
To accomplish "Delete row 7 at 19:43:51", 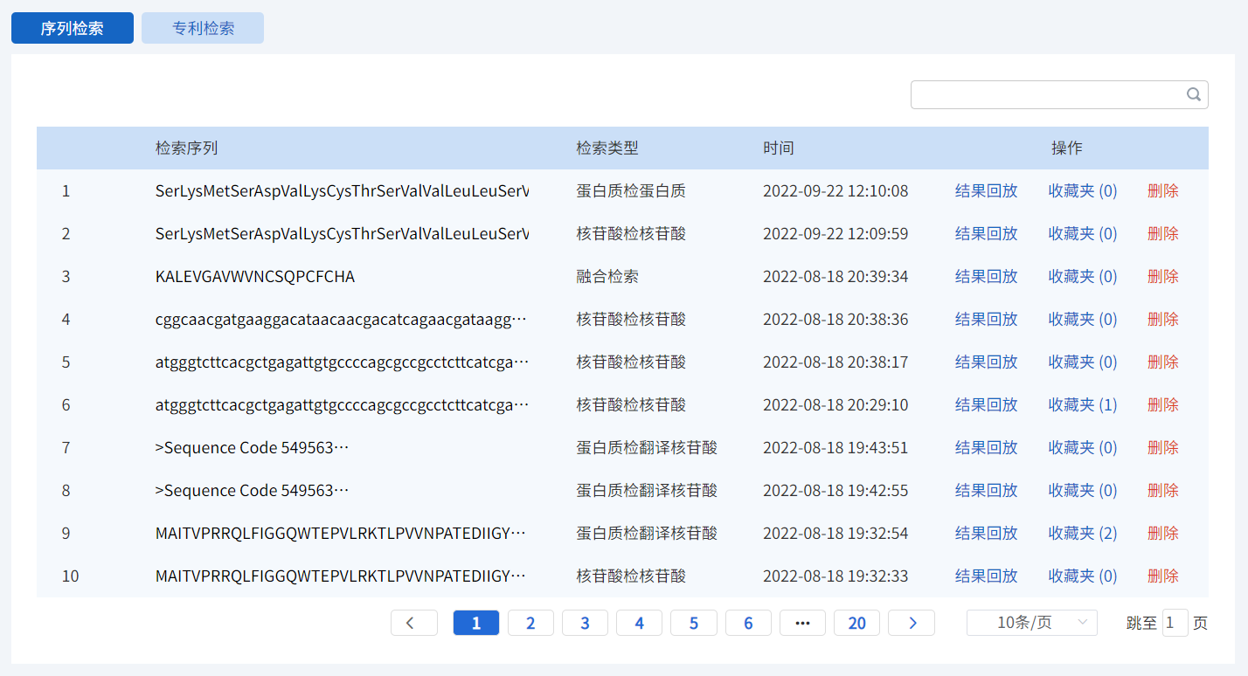I will click(x=1163, y=447).
